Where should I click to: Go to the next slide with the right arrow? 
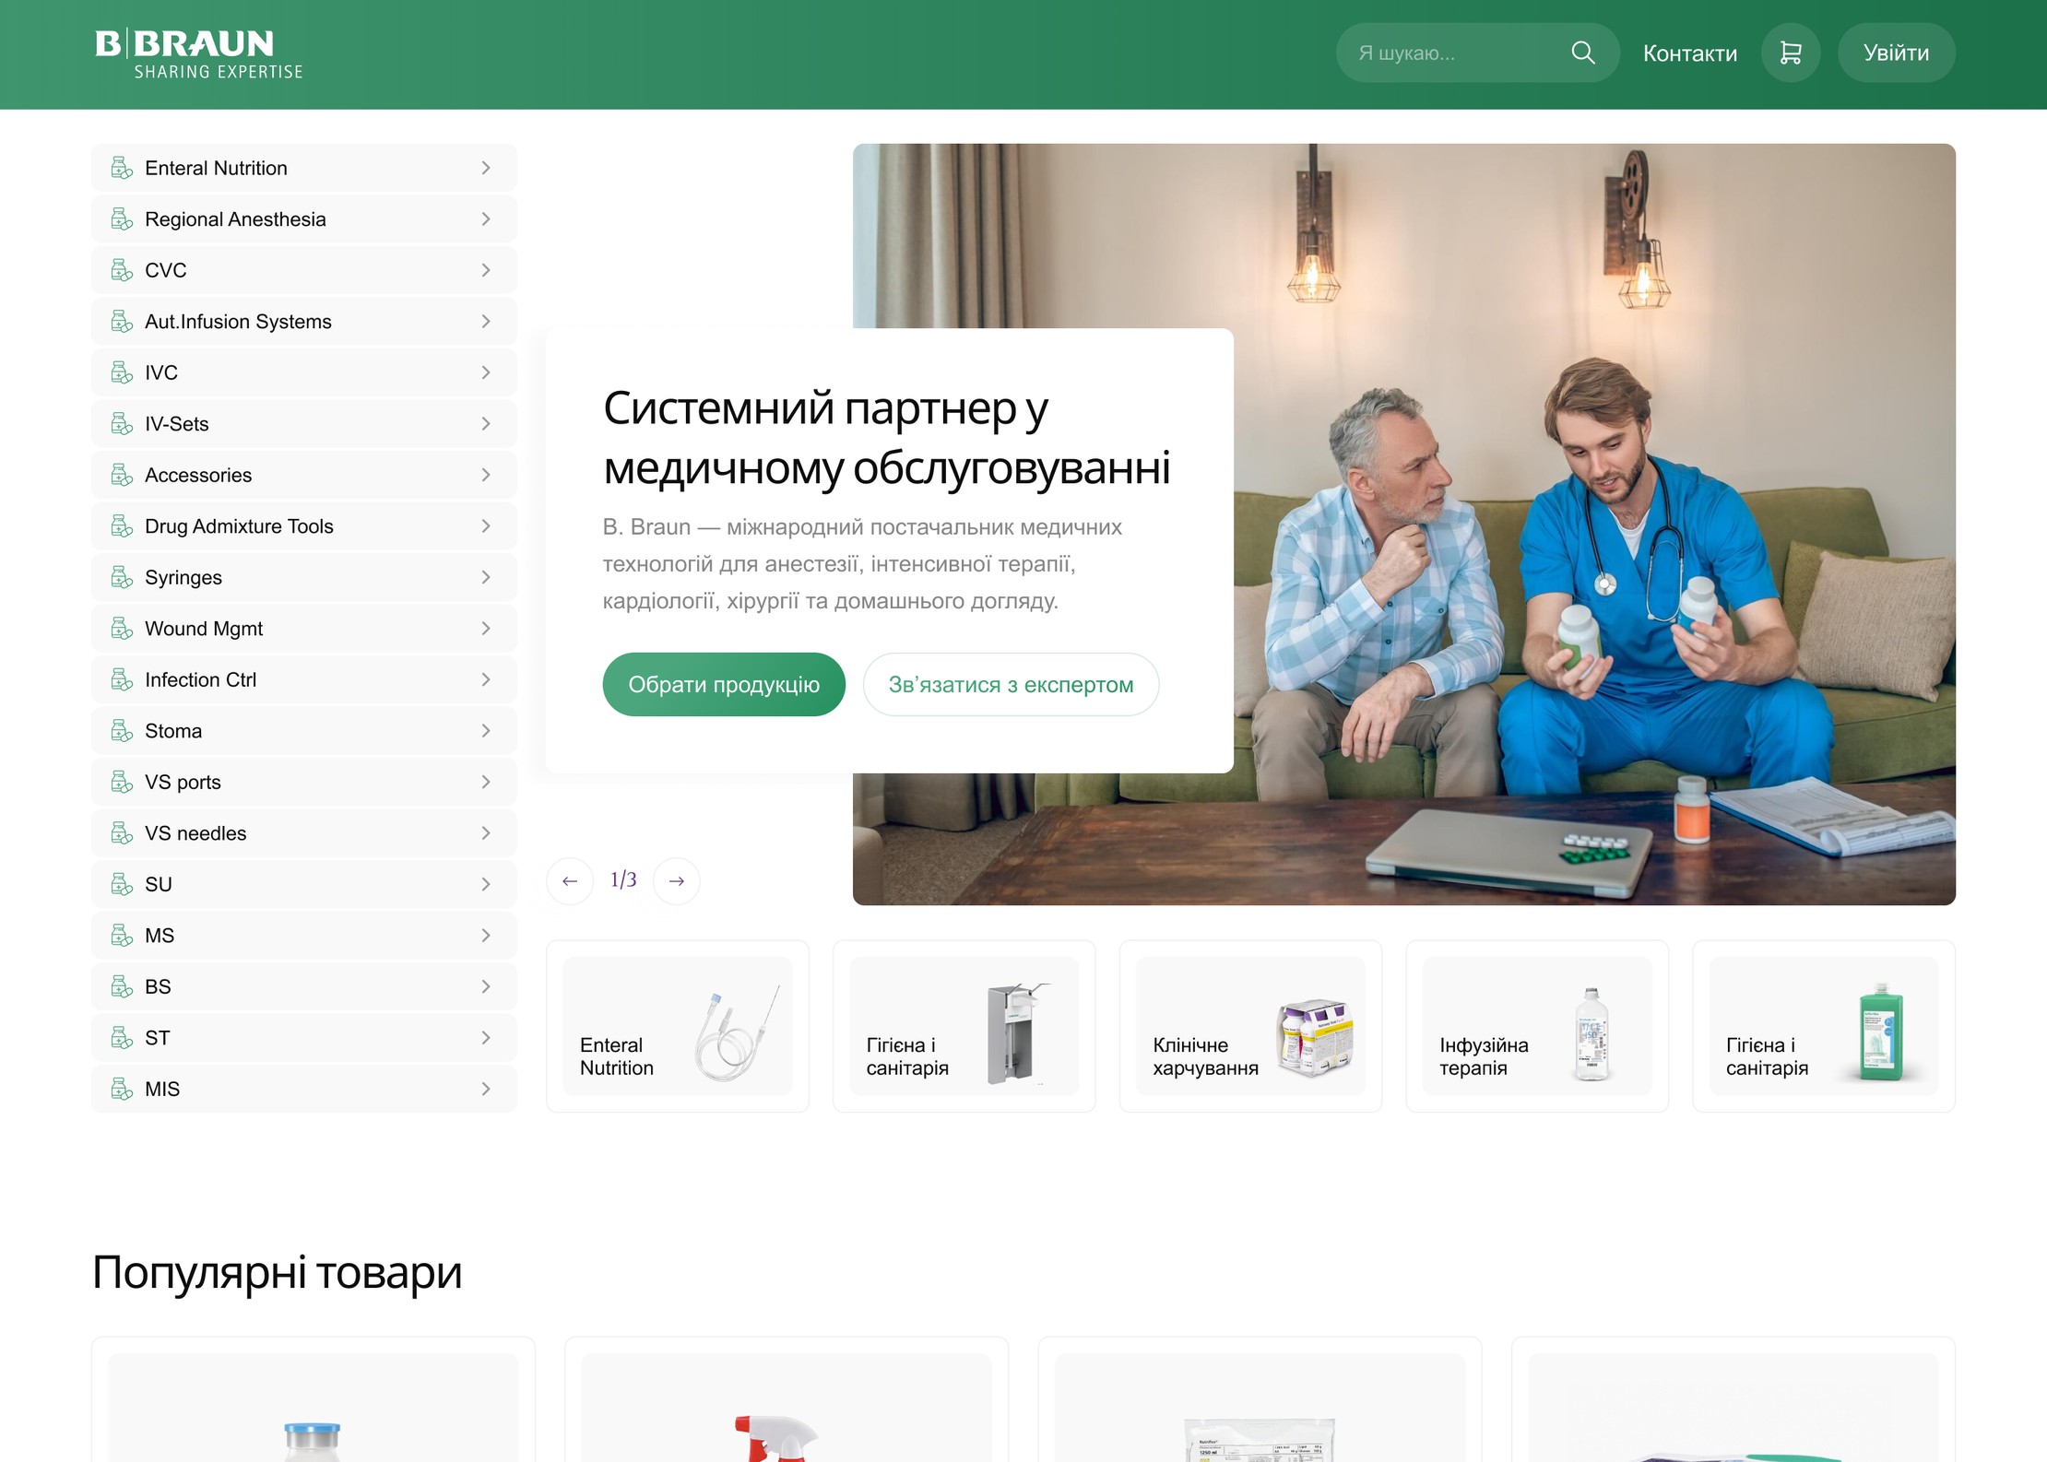(676, 881)
